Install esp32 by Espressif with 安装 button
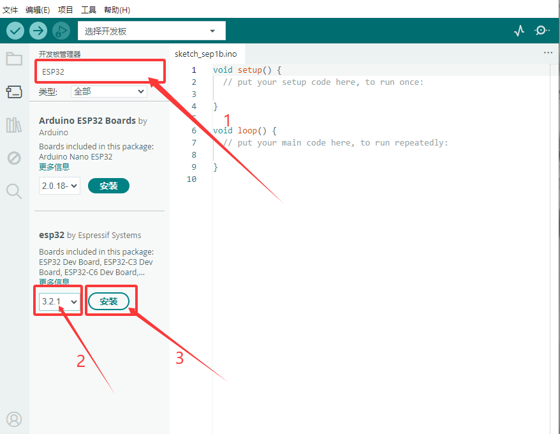This screenshot has height=434, width=560. click(x=108, y=301)
